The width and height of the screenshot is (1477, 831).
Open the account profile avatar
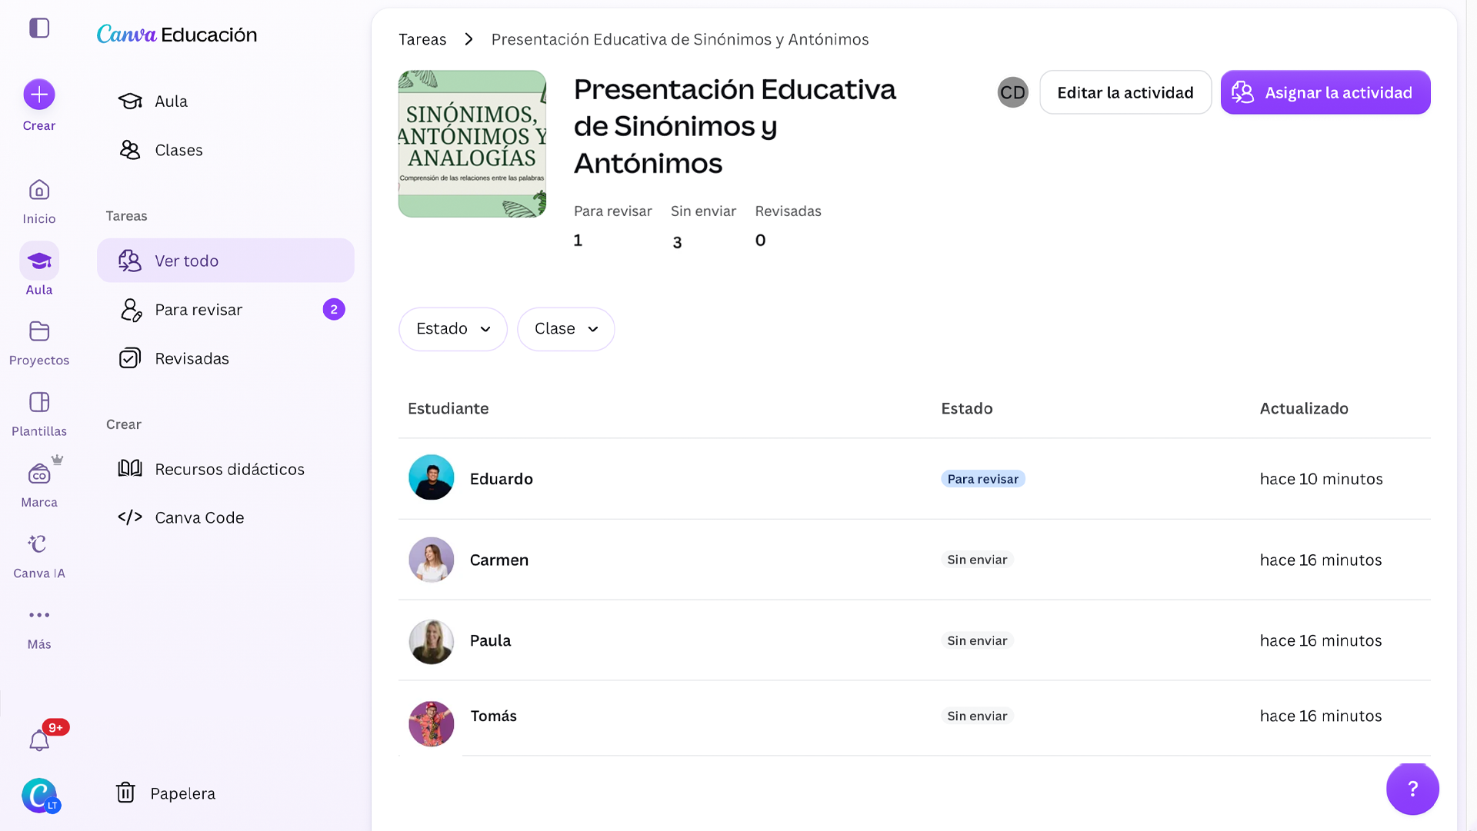(39, 795)
